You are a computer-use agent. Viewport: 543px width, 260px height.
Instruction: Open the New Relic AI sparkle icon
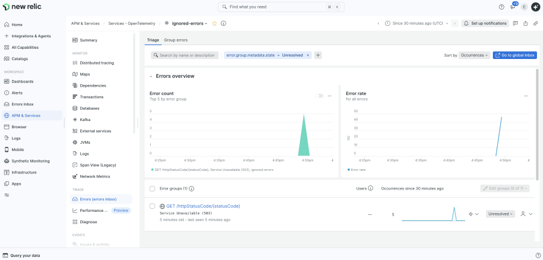click(535, 7)
